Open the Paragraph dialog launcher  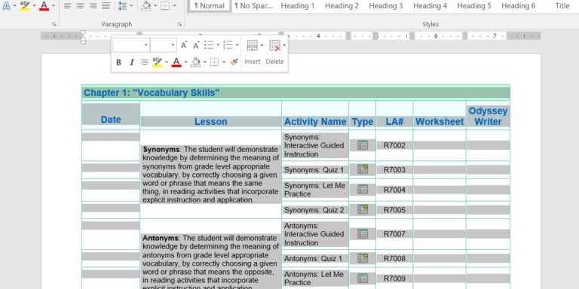pos(179,24)
